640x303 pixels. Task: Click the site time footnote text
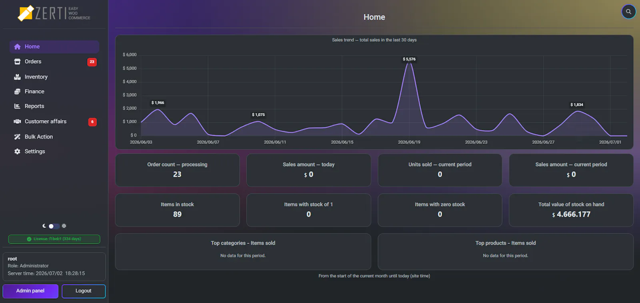374,276
